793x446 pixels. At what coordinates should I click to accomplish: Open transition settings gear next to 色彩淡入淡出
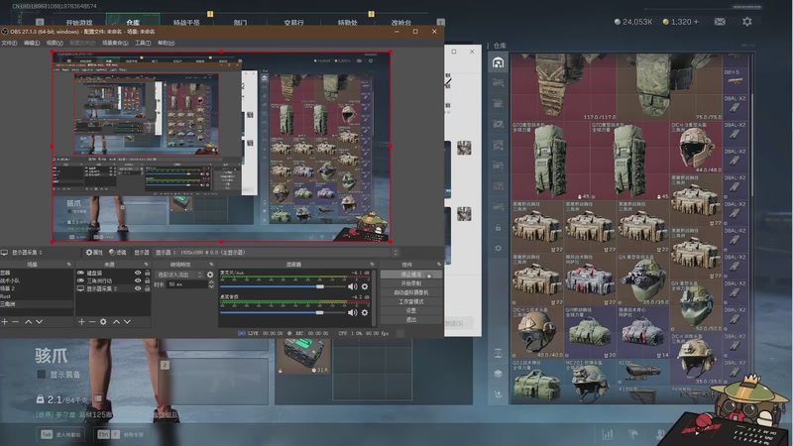210,275
